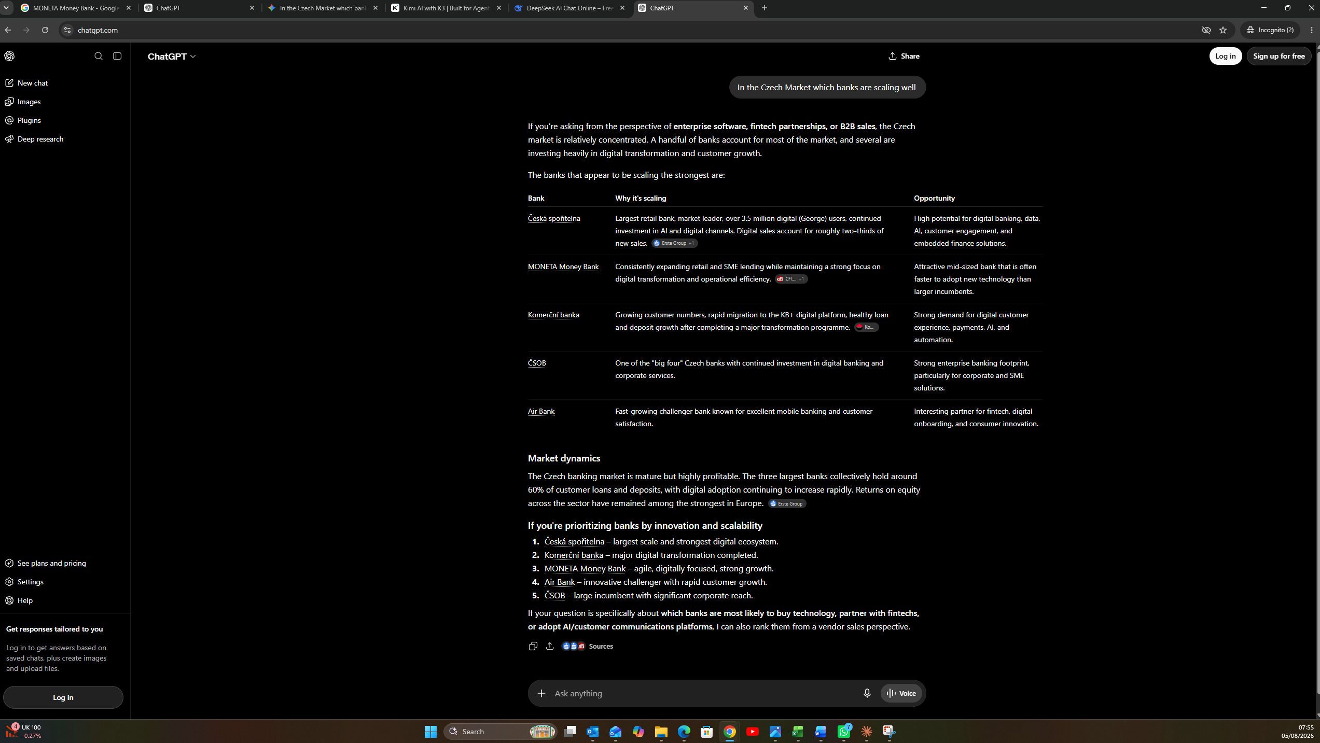The width and height of the screenshot is (1320, 743).
Task: Close the DeepSeek AI Chat tab
Action: pos(622,8)
